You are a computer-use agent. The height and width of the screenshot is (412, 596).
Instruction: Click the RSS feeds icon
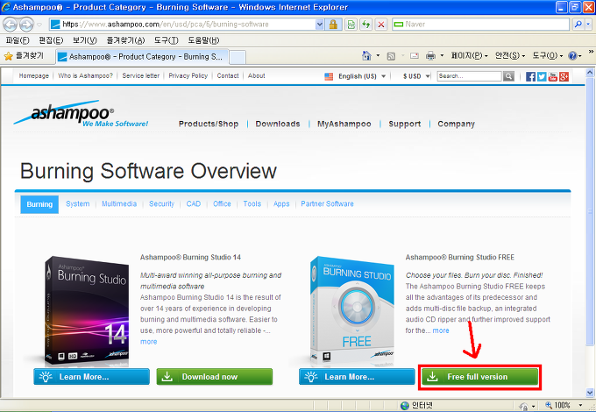391,56
